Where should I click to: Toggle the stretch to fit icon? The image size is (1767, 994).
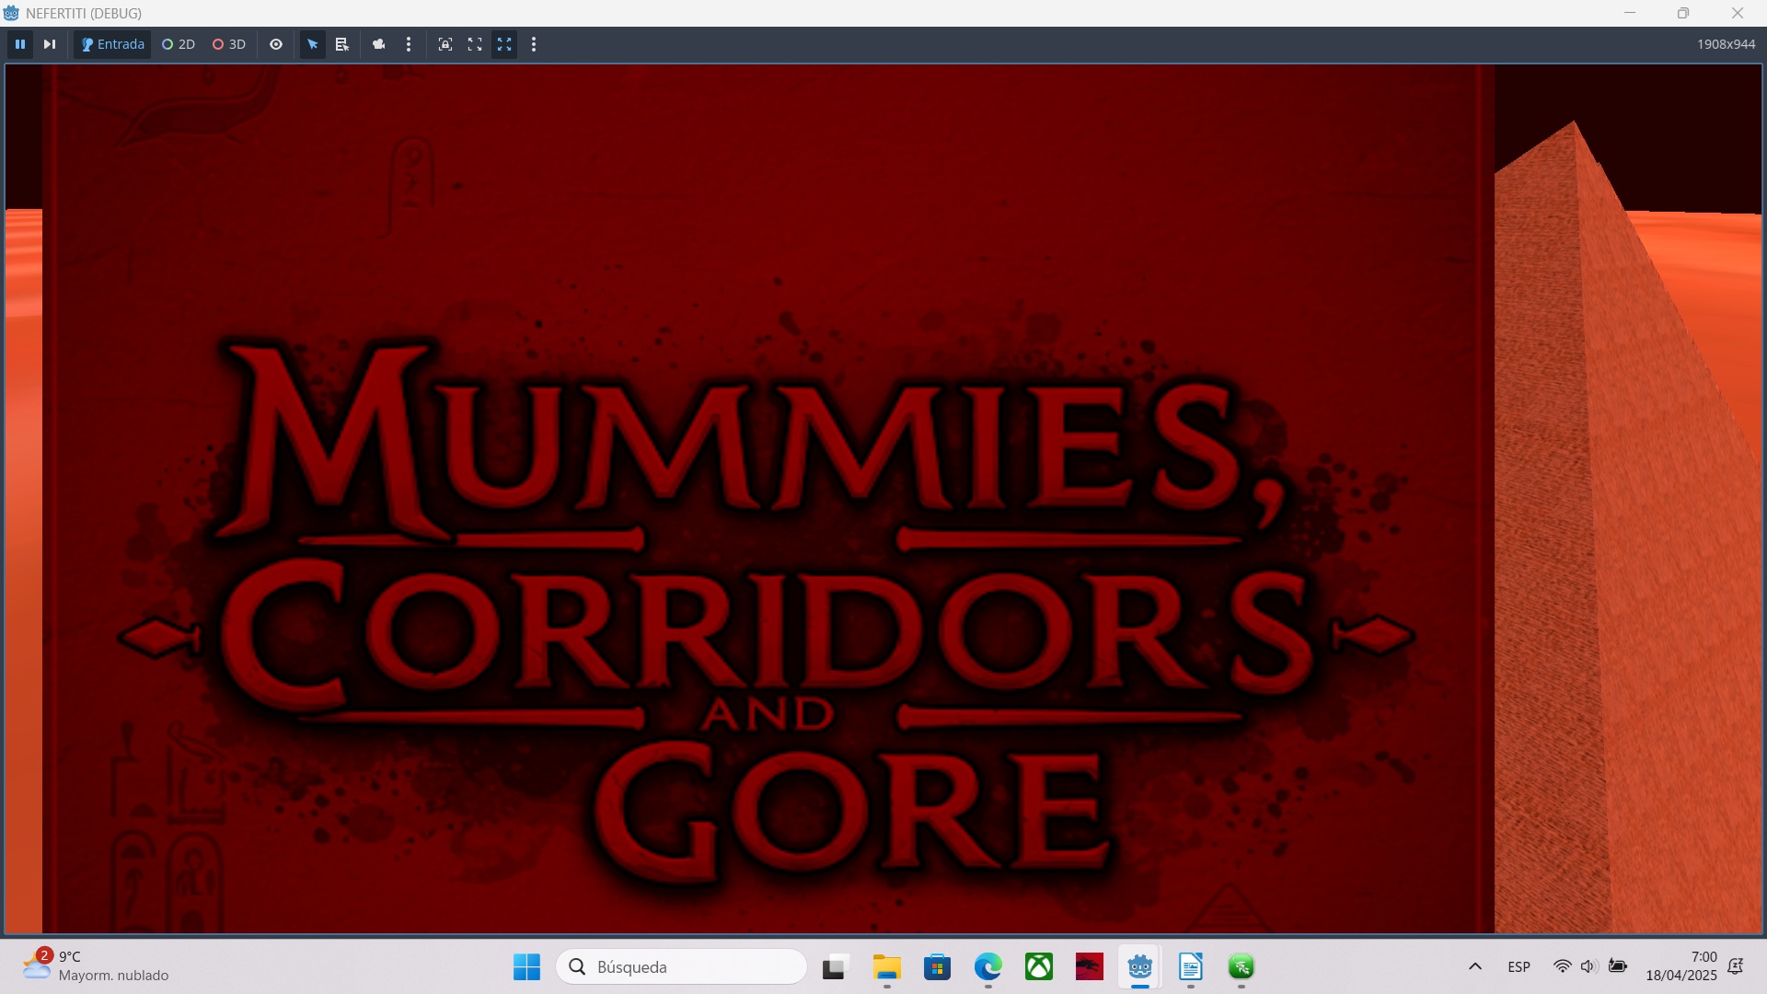tap(504, 44)
